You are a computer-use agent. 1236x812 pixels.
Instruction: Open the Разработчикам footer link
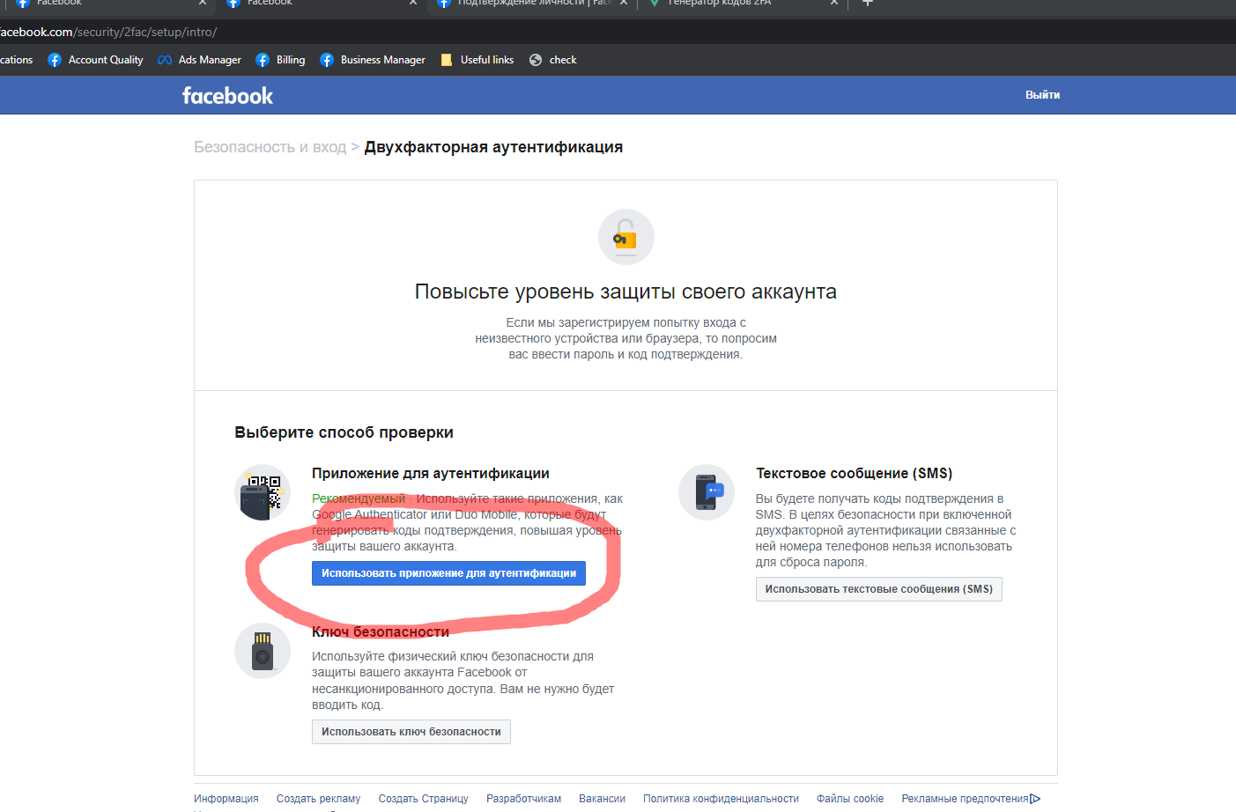(523, 799)
